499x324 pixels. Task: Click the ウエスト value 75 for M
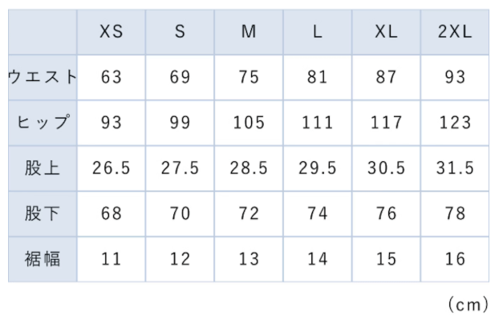[249, 77]
